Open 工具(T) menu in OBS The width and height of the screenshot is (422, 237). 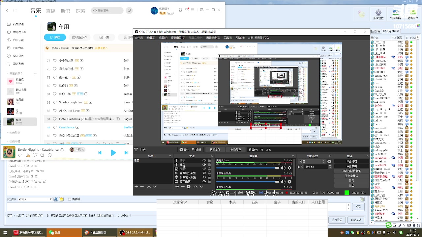tap(228, 38)
